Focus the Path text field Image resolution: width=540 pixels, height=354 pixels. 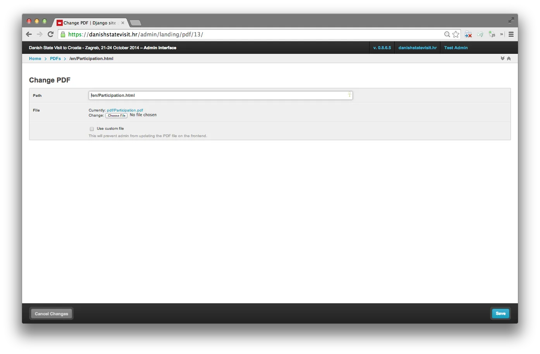[220, 95]
